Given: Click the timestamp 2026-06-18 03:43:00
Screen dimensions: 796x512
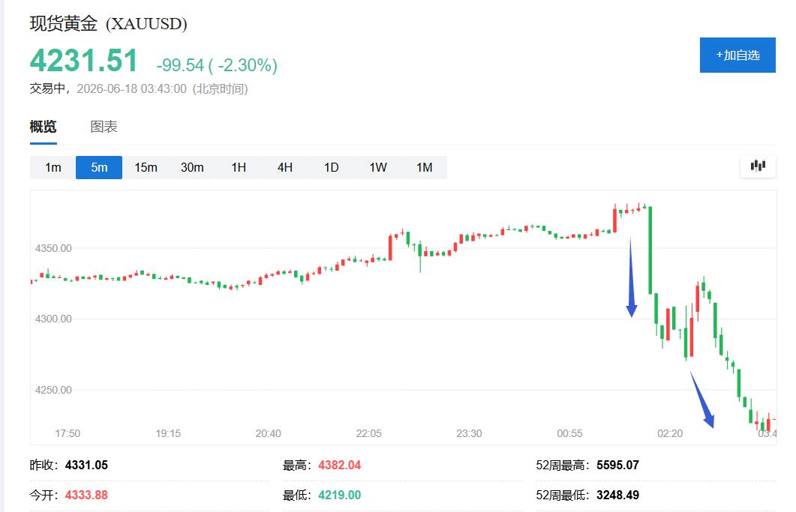Looking at the screenshot, I should coord(131,88).
